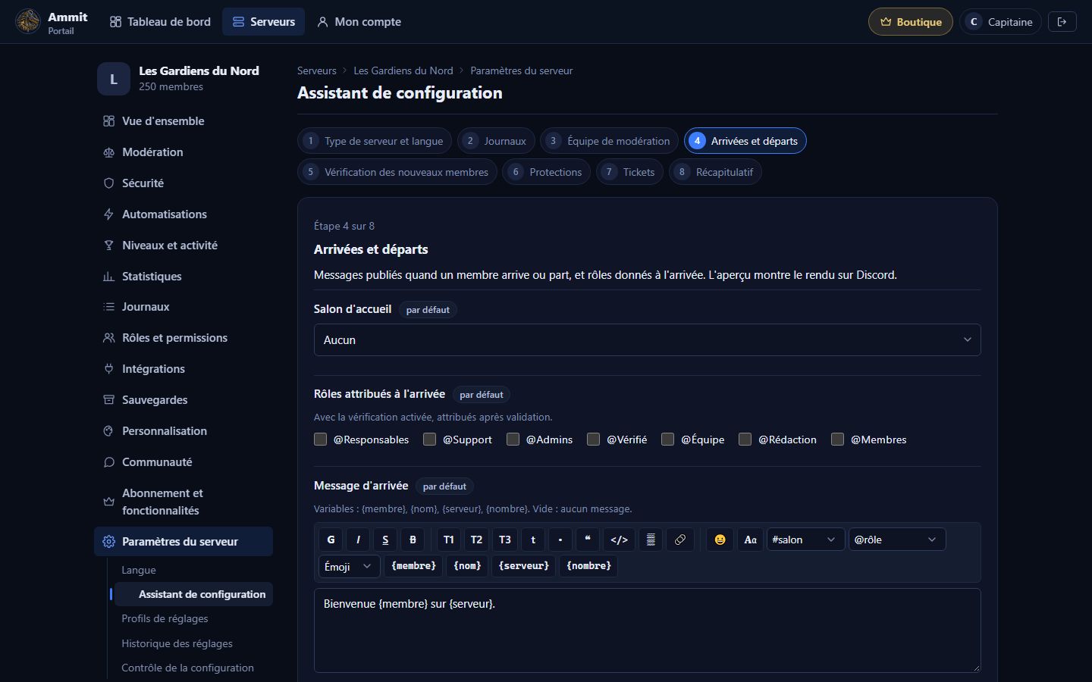Click Serveurs breadcrumb link
Viewport: 1092px width, 682px height.
316,70
